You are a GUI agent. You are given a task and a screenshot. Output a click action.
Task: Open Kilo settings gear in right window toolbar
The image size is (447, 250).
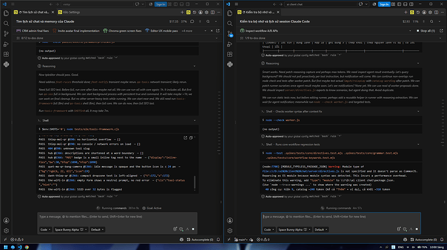point(430,12)
